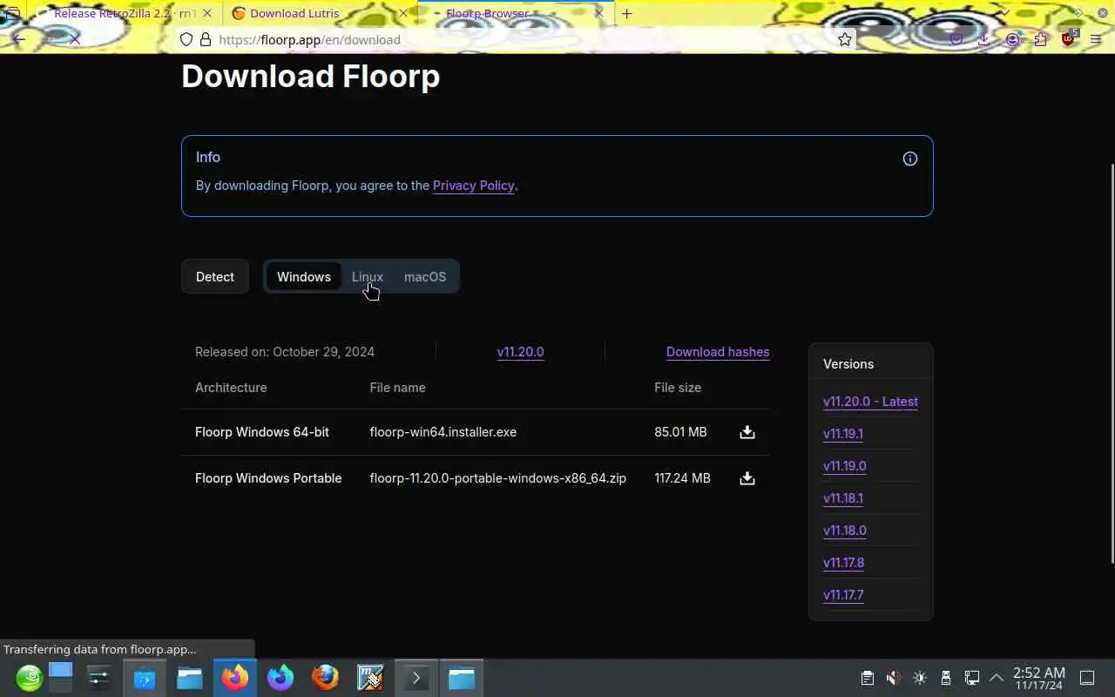This screenshot has width=1115, height=697.
Task: Download the portable Windows zip file
Action: click(747, 478)
